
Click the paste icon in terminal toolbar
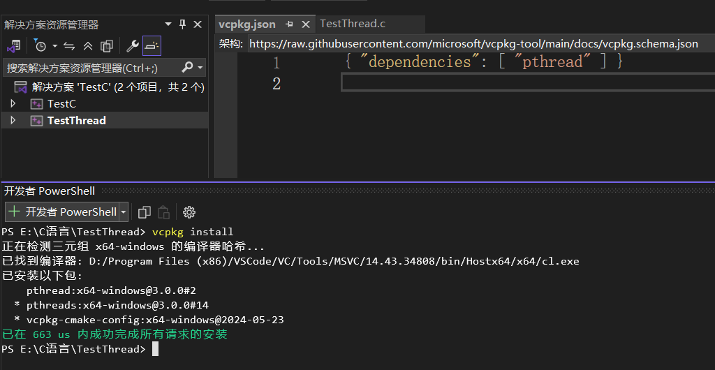tap(163, 212)
